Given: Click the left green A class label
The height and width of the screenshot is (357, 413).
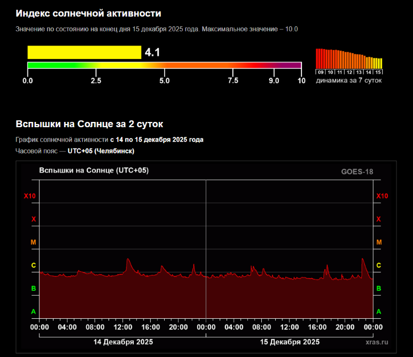Looking at the screenshot, I should [34, 312].
